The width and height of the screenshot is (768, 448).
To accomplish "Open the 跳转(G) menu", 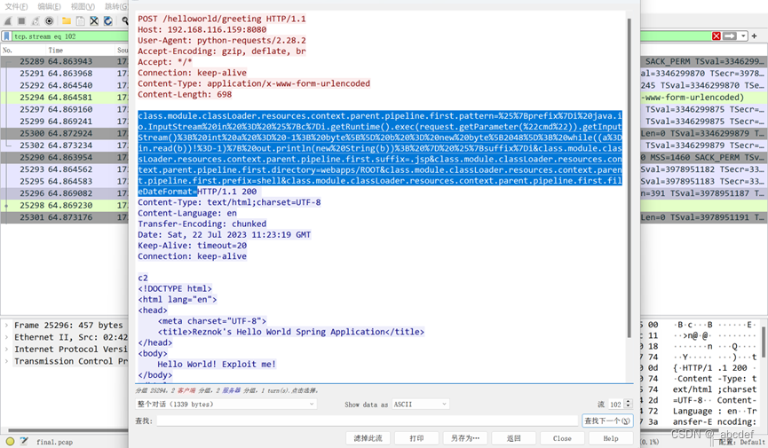I will (x=116, y=6).
